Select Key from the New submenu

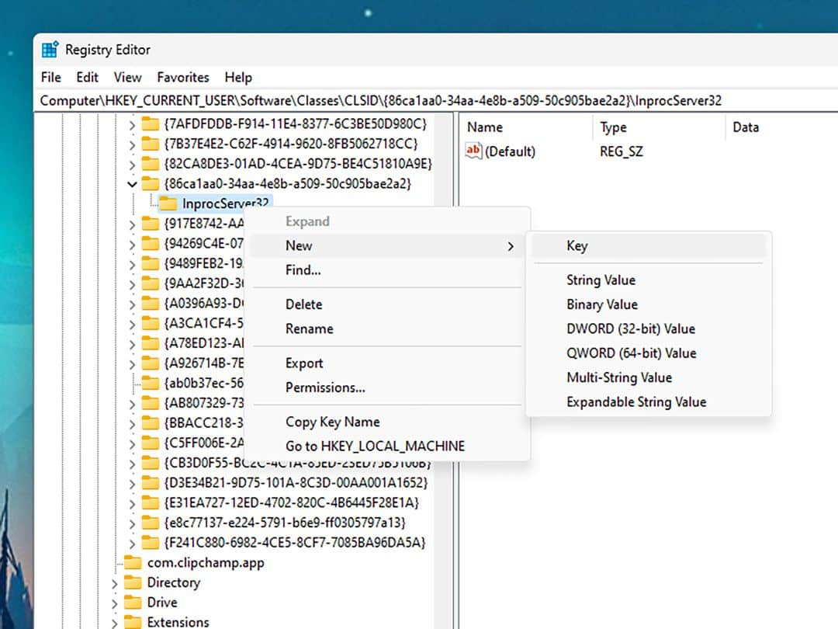(x=649, y=246)
